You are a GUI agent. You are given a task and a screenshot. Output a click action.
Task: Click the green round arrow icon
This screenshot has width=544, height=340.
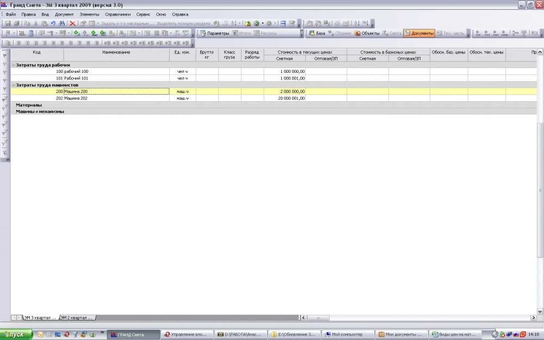tap(256, 23)
